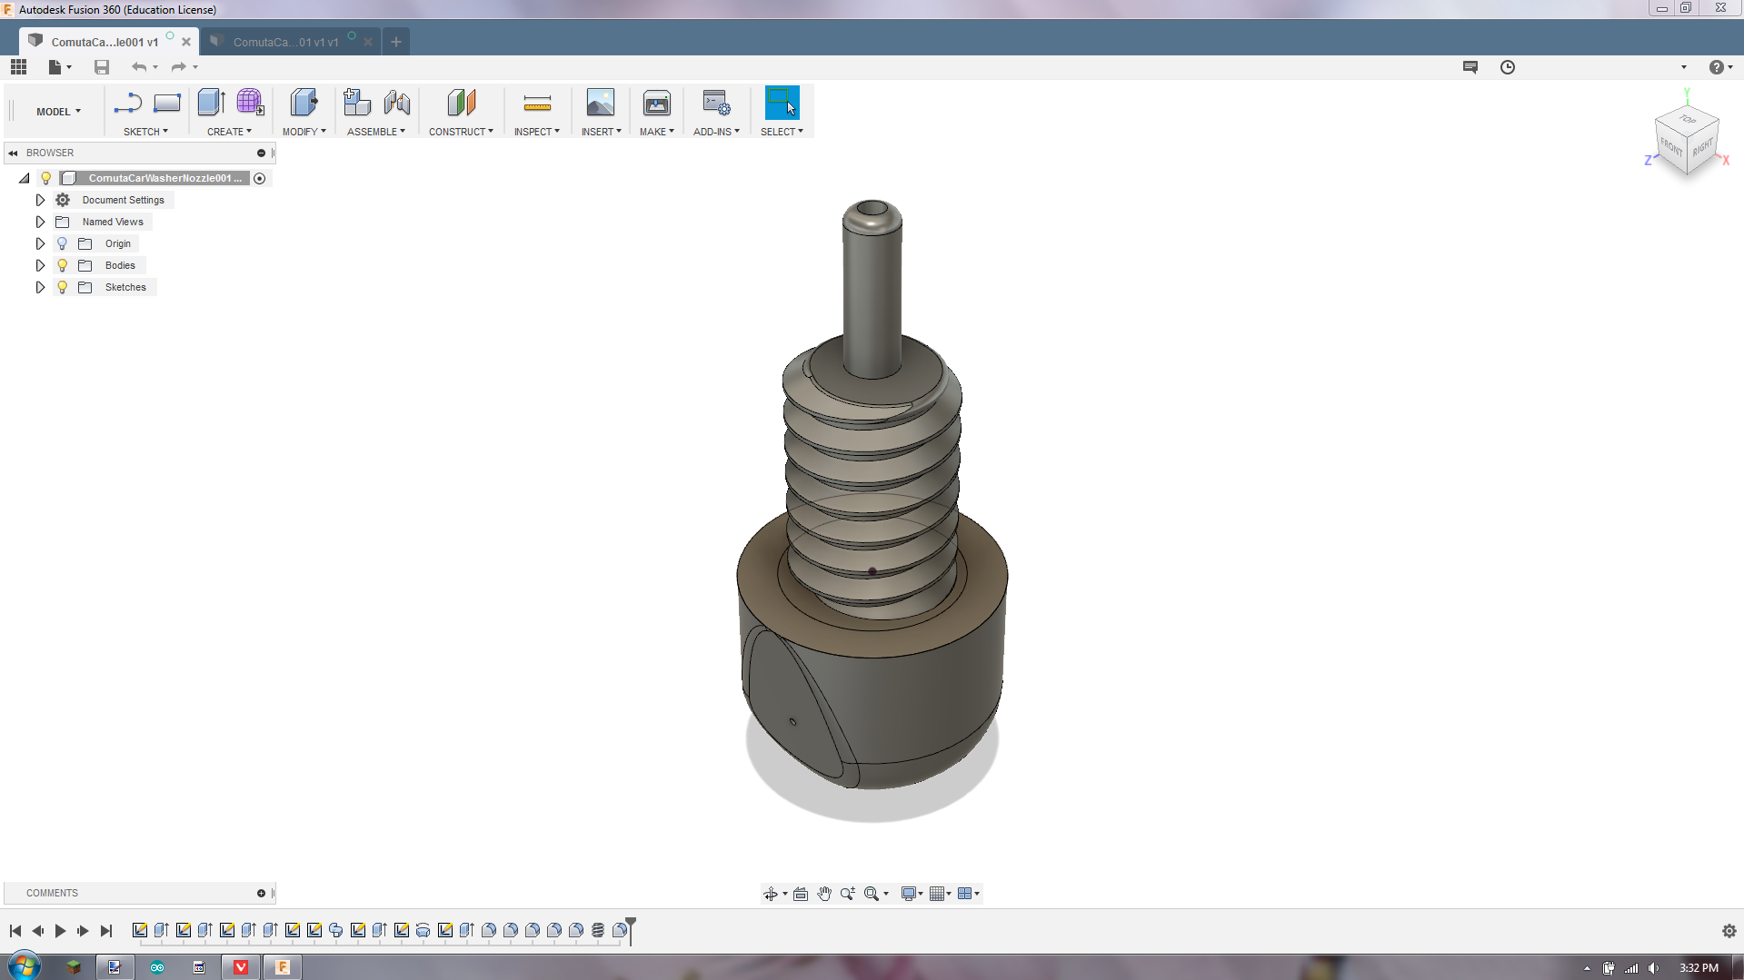This screenshot has width=1744, height=980.
Task: Redo the last undone action
Action: [179, 66]
